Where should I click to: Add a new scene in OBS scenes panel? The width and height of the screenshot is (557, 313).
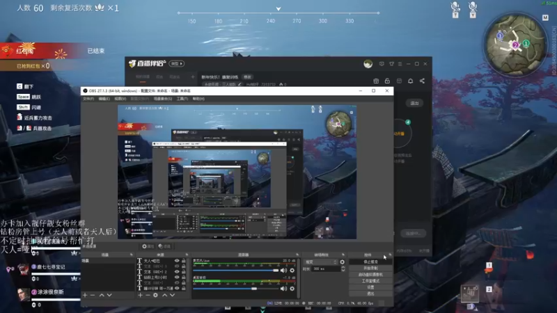85,295
